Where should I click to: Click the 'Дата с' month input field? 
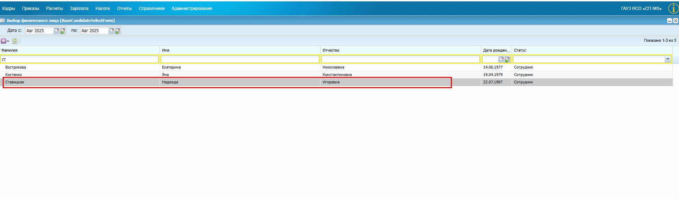click(x=39, y=31)
